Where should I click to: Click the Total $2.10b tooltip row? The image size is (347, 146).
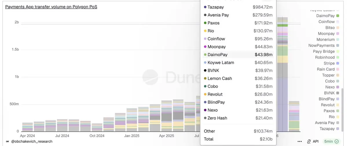coord(238,139)
